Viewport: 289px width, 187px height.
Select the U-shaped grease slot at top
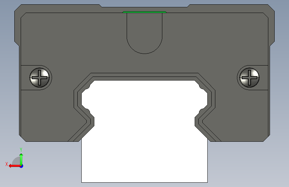click(x=145, y=33)
